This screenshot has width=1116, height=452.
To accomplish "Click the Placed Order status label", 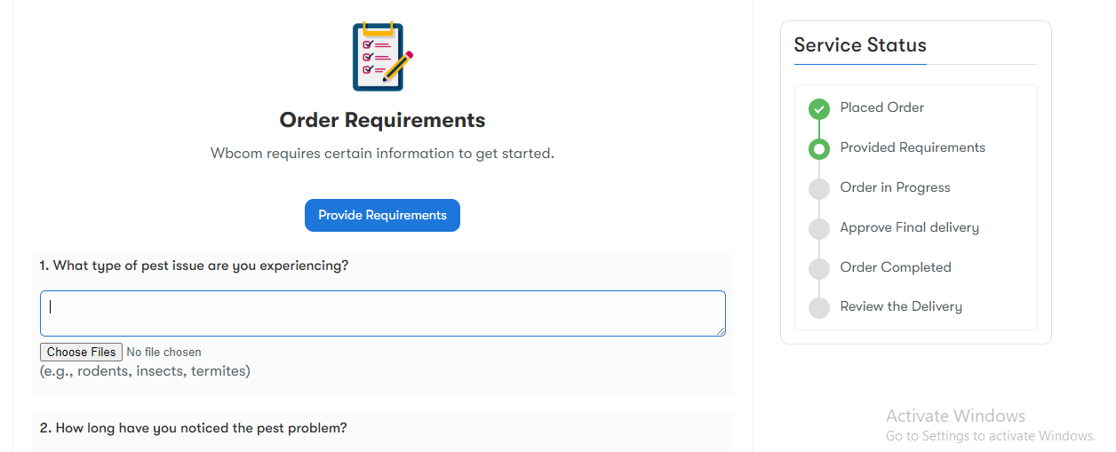I will (x=882, y=107).
